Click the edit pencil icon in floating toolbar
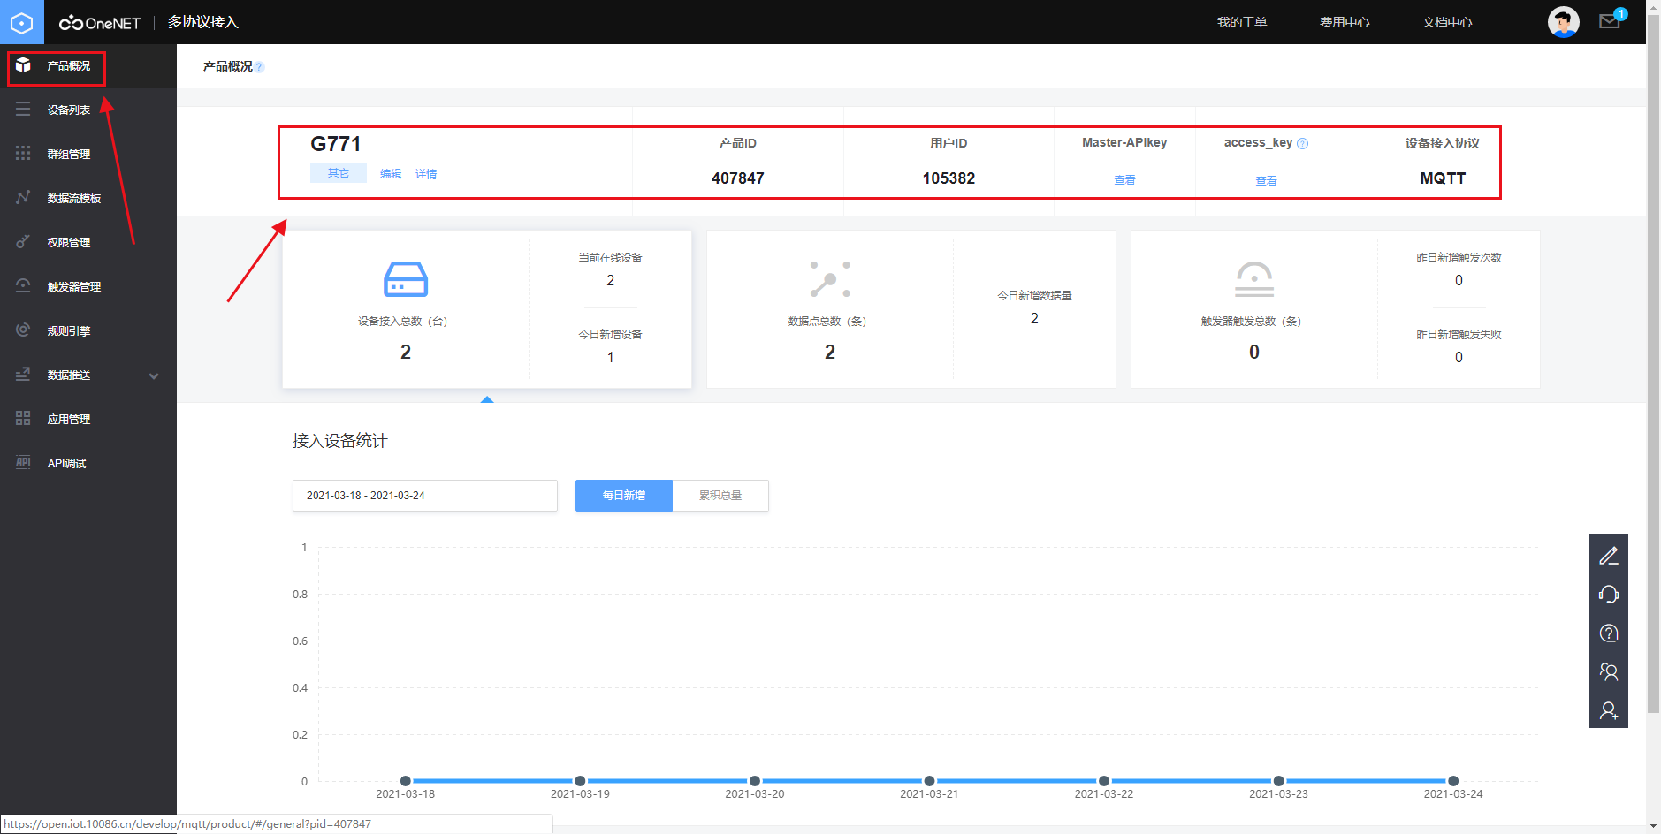 1608,556
